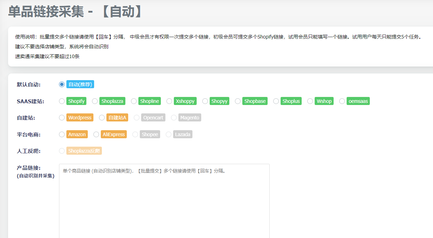The height and width of the screenshot is (238, 433).
Task: Focus the 产品链接 text area
Action: 164,203
